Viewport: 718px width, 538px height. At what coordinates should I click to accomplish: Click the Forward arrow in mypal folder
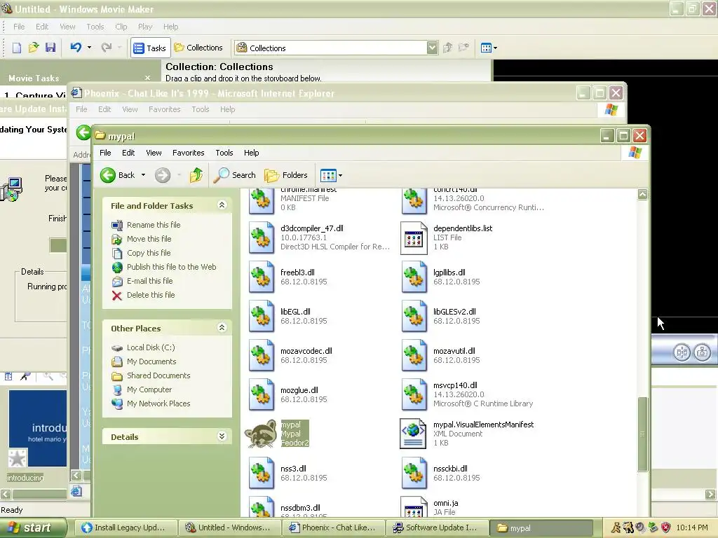pyautogui.click(x=162, y=175)
